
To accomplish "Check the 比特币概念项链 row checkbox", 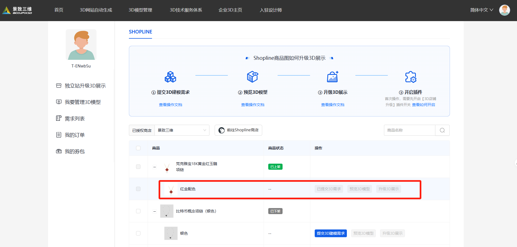I will click(x=138, y=211).
